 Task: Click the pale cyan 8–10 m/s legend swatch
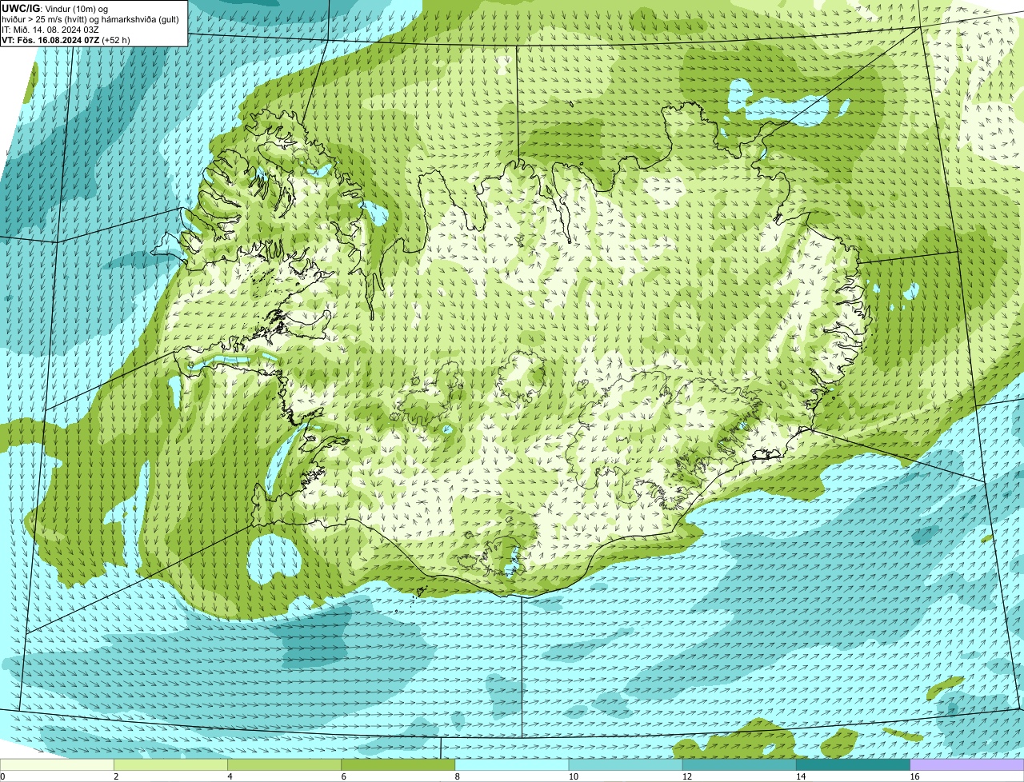click(x=513, y=765)
